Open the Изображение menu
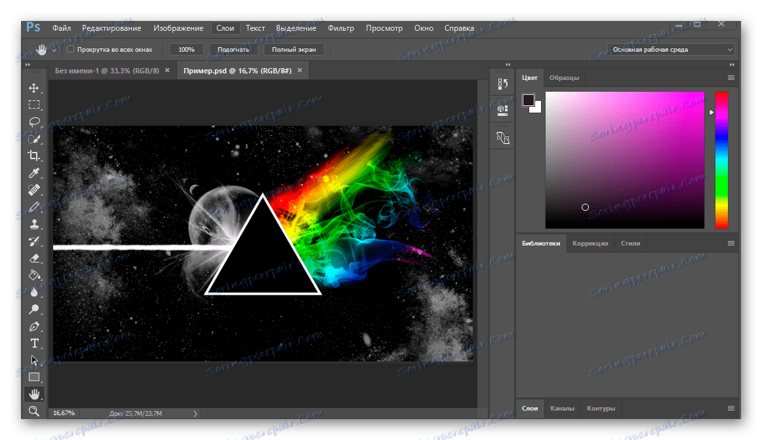Image resolution: width=762 pixels, height=440 pixels. coord(178,28)
